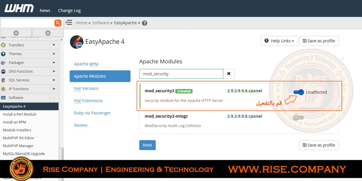Expand the IP Functions submenu arrow
362x181 pixels.
[x=54, y=89]
